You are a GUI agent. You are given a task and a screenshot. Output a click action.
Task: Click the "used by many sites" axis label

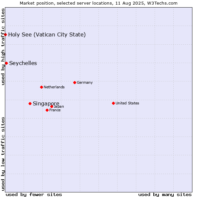pyautogui.click(x=165, y=195)
